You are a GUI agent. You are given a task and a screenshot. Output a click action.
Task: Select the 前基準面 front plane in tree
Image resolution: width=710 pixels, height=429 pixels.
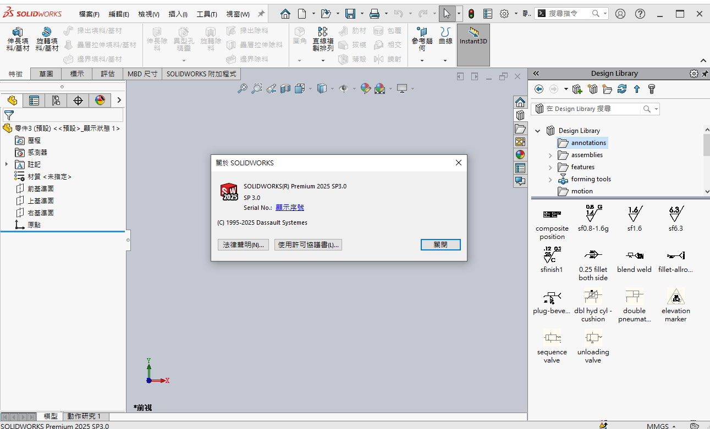click(41, 188)
